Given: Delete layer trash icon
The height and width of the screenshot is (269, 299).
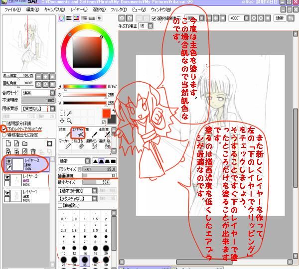Looking at the screenshot, I should [x=33, y=151].
